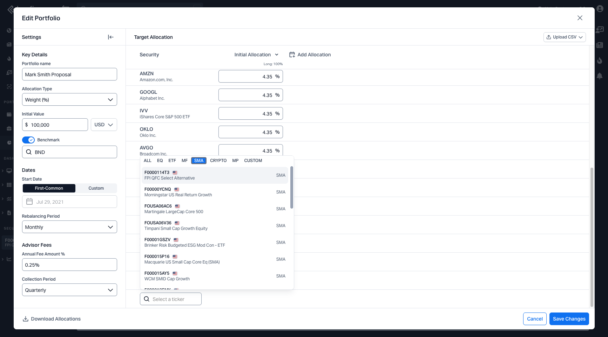
Task: Click the start date calendar icon
Action: tap(29, 202)
